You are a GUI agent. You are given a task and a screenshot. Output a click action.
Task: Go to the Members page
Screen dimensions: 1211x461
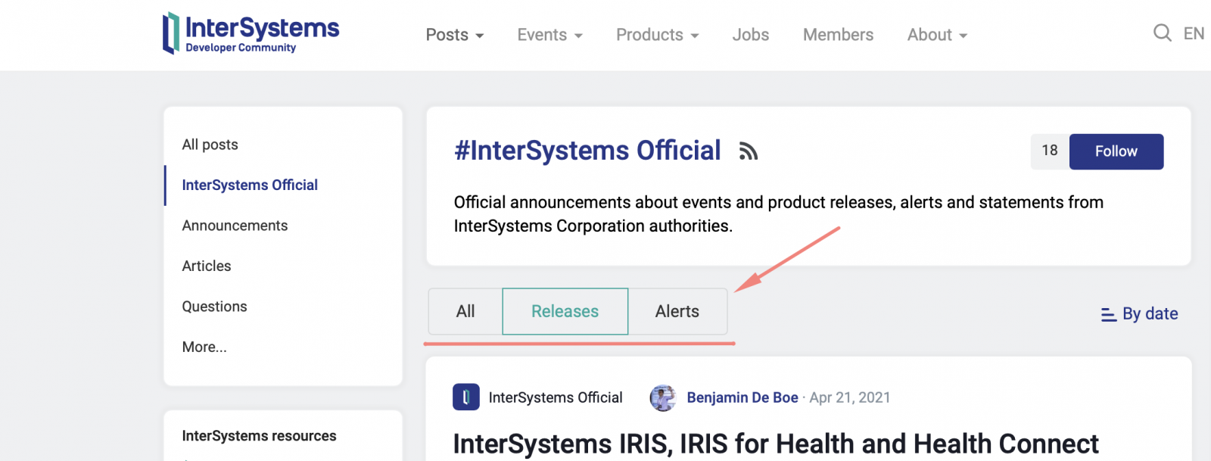coord(838,35)
